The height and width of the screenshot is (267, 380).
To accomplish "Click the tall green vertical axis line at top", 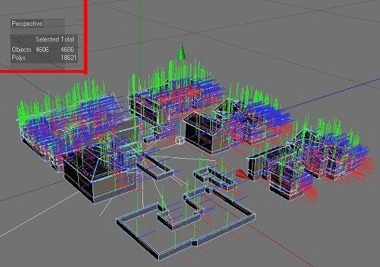I will point(140,36).
